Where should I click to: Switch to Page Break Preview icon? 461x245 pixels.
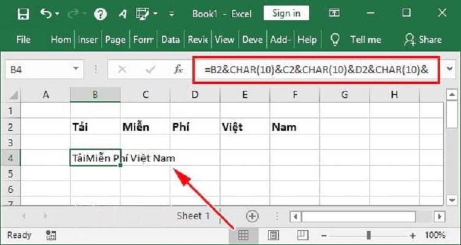point(302,235)
